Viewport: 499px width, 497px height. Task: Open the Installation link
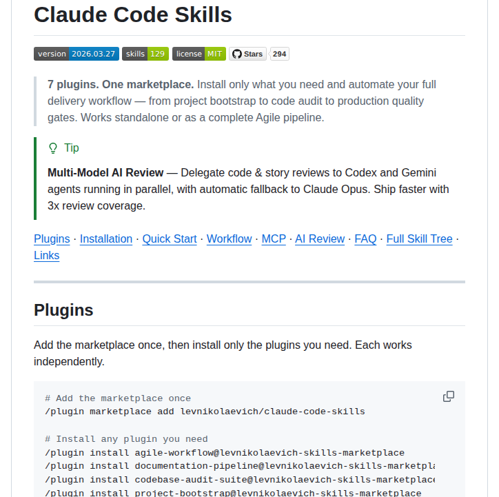[106, 239]
